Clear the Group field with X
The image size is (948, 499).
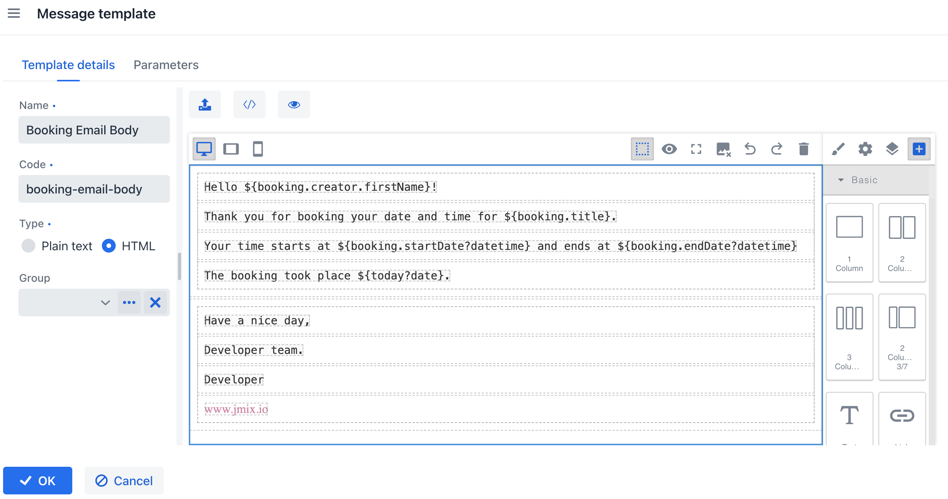tap(155, 302)
